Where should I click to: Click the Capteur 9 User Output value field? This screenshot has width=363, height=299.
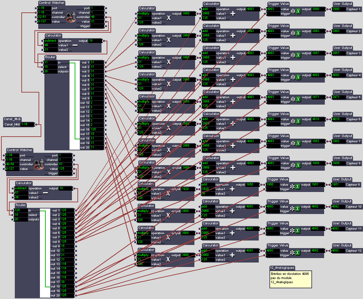tap(338, 184)
